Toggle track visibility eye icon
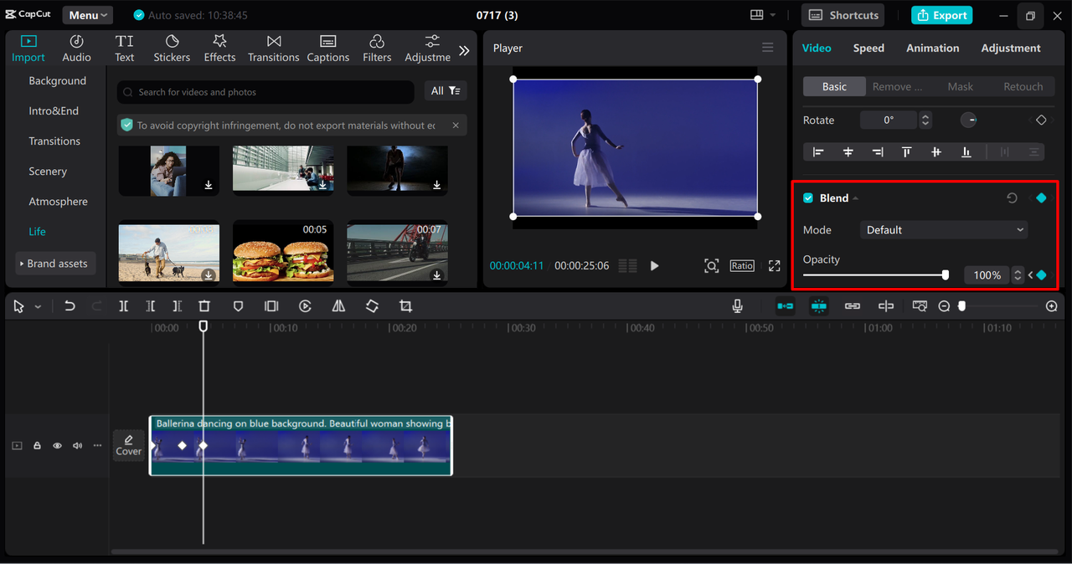Screen dimensions: 1072x564 point(57,446)
